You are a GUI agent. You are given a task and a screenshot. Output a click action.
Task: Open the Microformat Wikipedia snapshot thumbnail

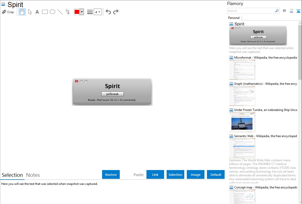point(242,70)
